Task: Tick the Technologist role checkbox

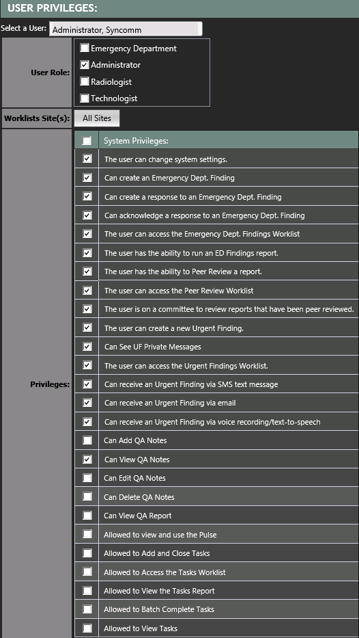Action: point(85,98)
